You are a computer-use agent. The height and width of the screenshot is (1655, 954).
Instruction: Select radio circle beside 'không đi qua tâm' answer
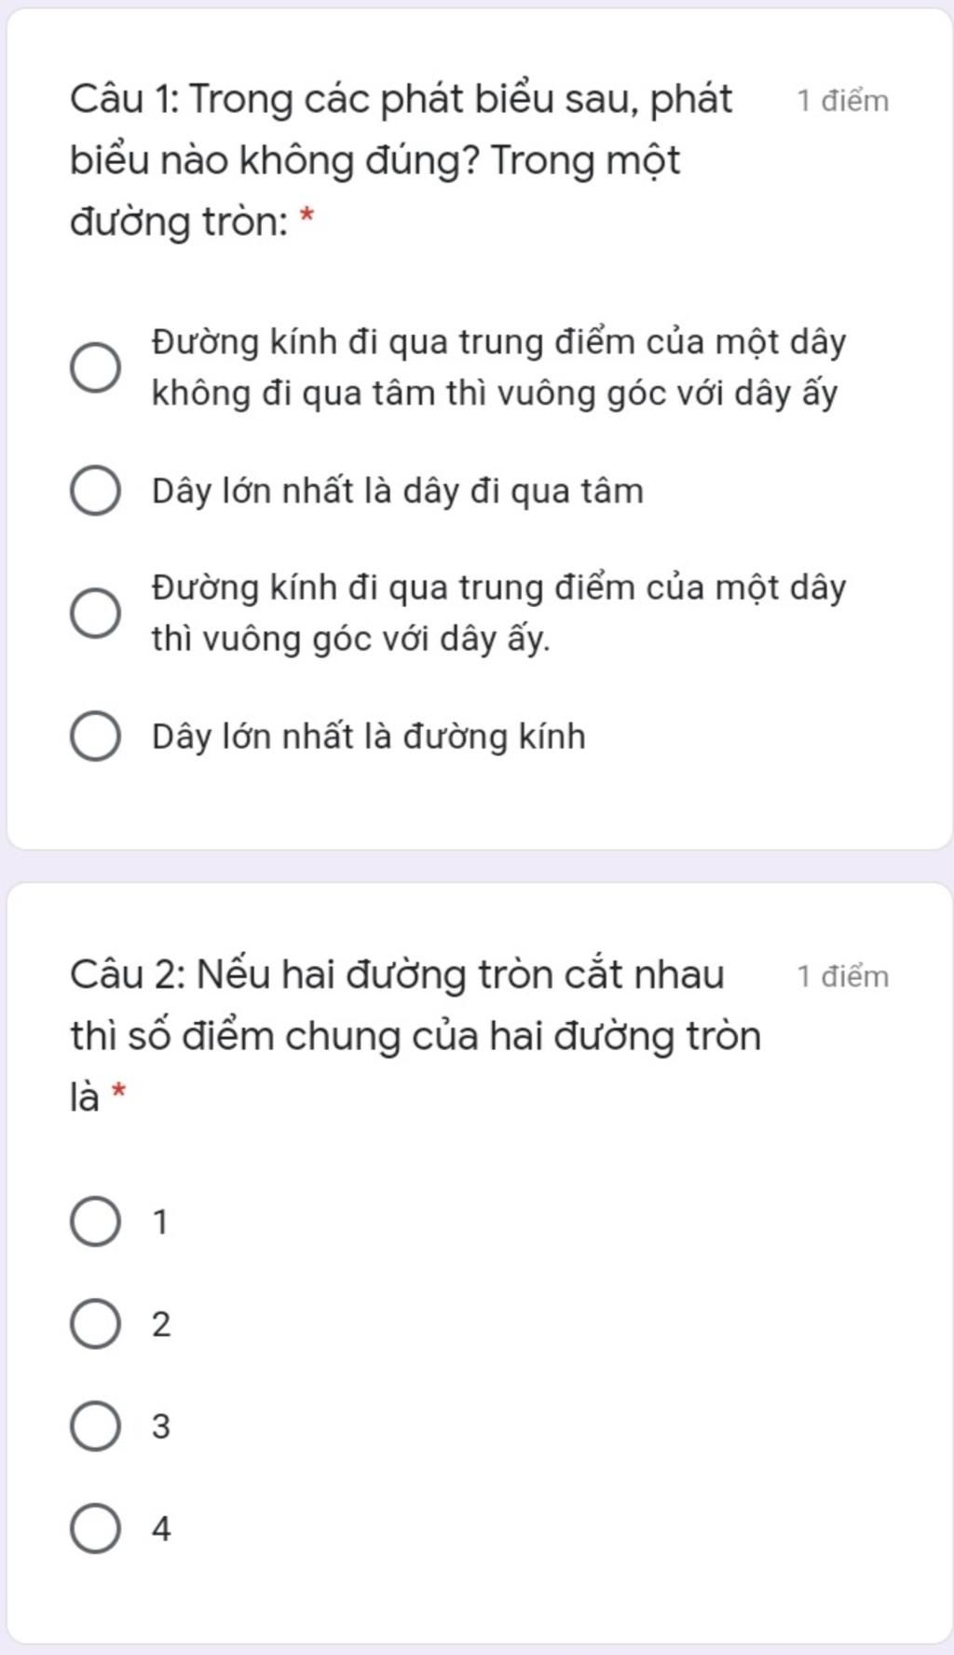95,367
